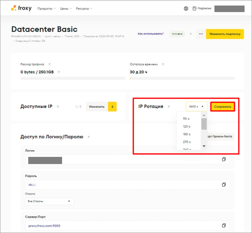Open the three-dots more options menu
Image resolution: width=252 pixels, height=233 pixels.
201,34
